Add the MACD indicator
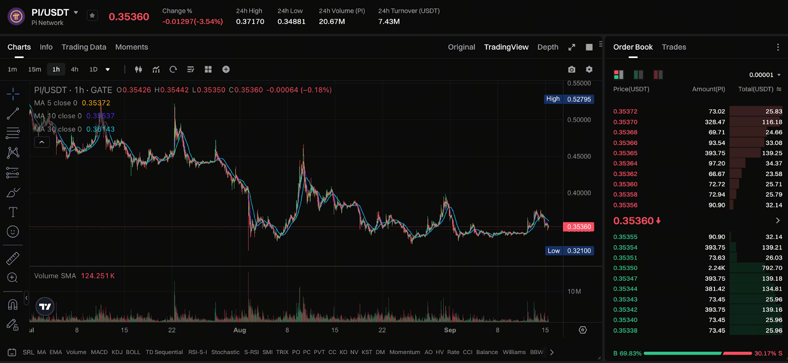788x363 pixels. [x=99, y=352]
